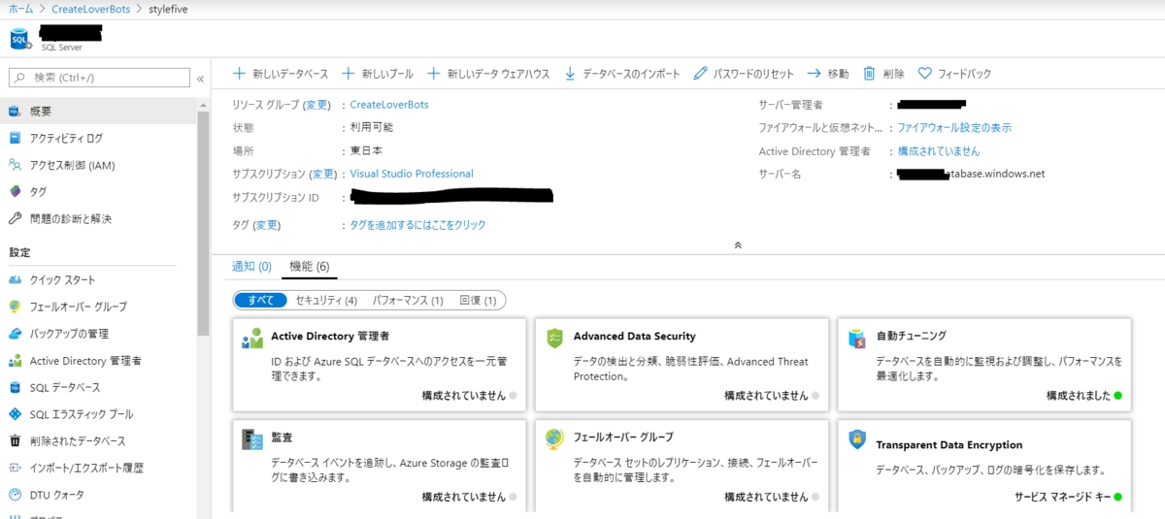Click the search magnifier icon
Image resolution: width=1165 pixels, height=519 pixels.
coord(18,78)
